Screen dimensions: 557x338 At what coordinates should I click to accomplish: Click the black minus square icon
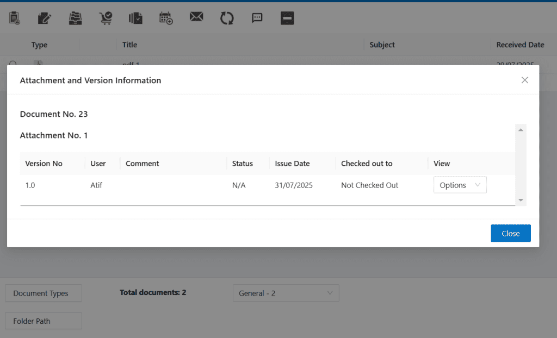pyautogui.click(x=287, y=18)
